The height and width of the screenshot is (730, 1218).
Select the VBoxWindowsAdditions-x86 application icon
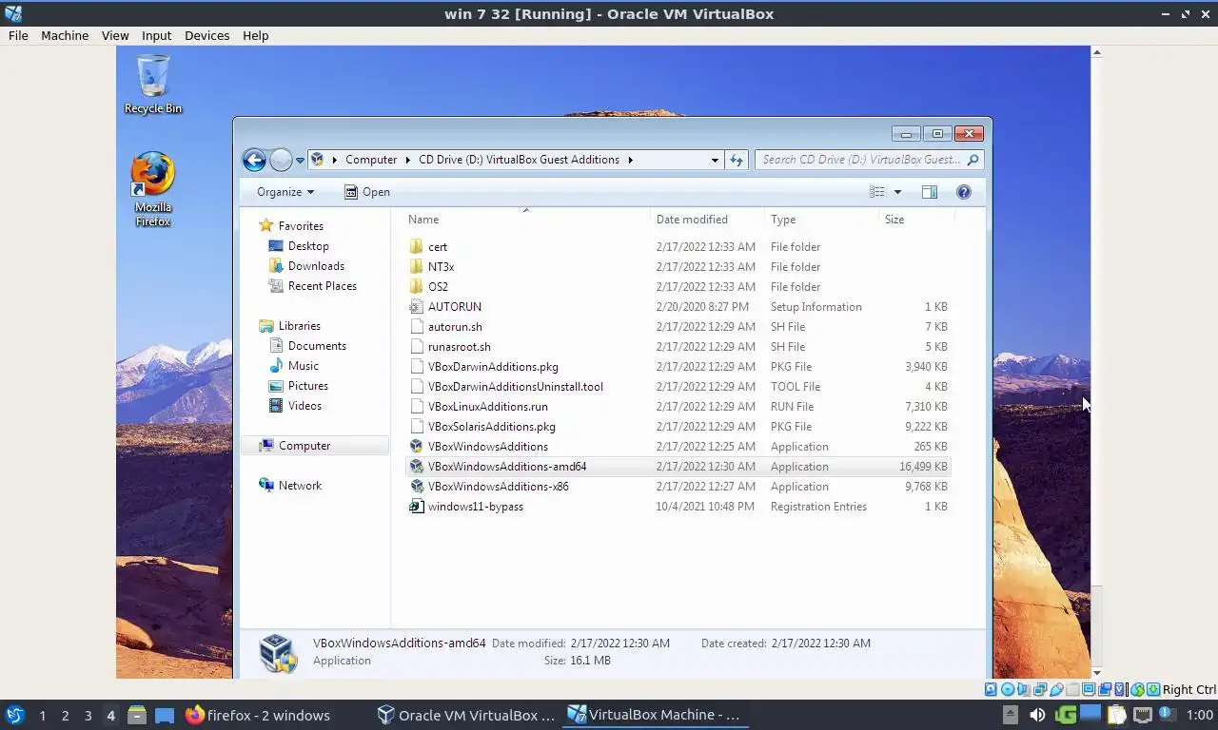pyautogui.click(x=416, y=487)
